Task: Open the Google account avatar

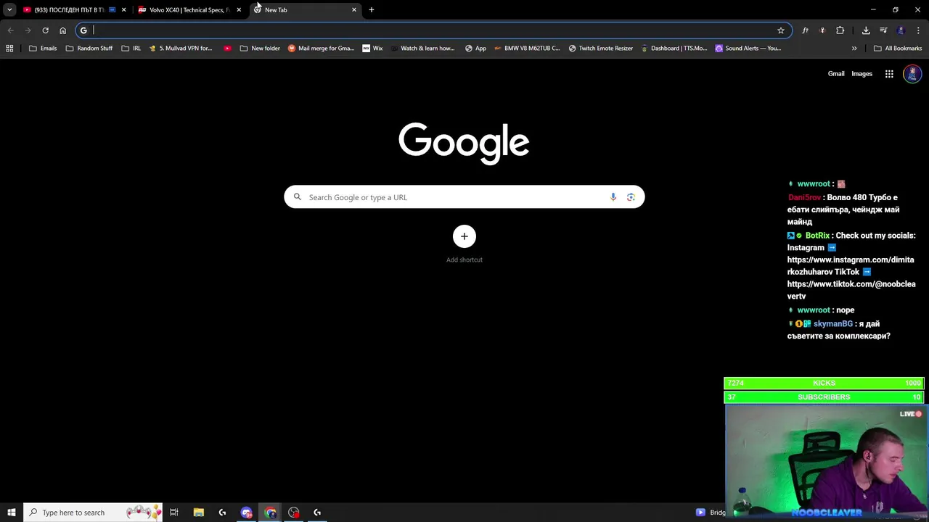Action: pos(912,74)
